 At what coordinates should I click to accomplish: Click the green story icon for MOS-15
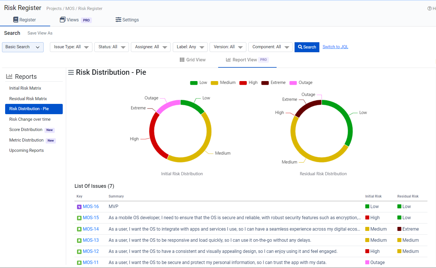(79, 218)
